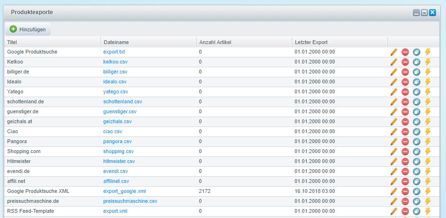The image size is (446, 218).
Task: Duplicate the Ciao export entry
Action: tap(417, 131)
